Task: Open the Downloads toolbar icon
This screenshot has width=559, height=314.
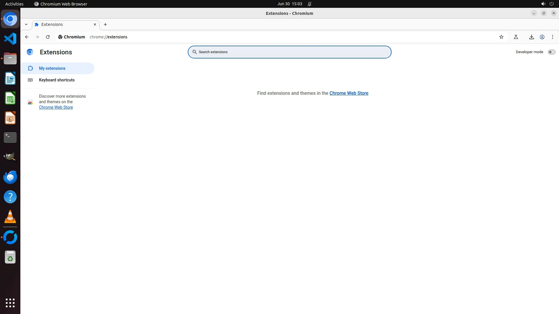Action: click(531, 37)
